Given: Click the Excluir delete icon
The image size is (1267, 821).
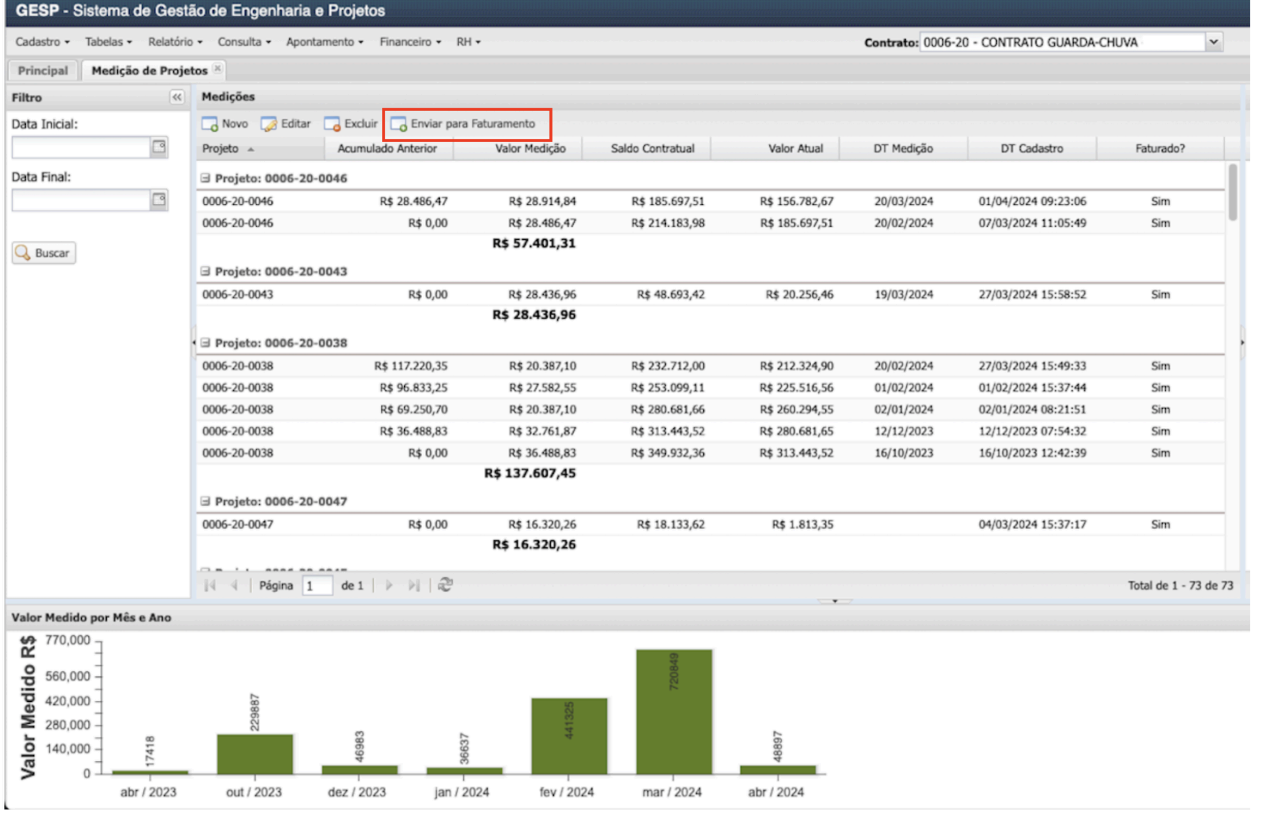Looking at the screenshot, I should click(x=332, y=124).
